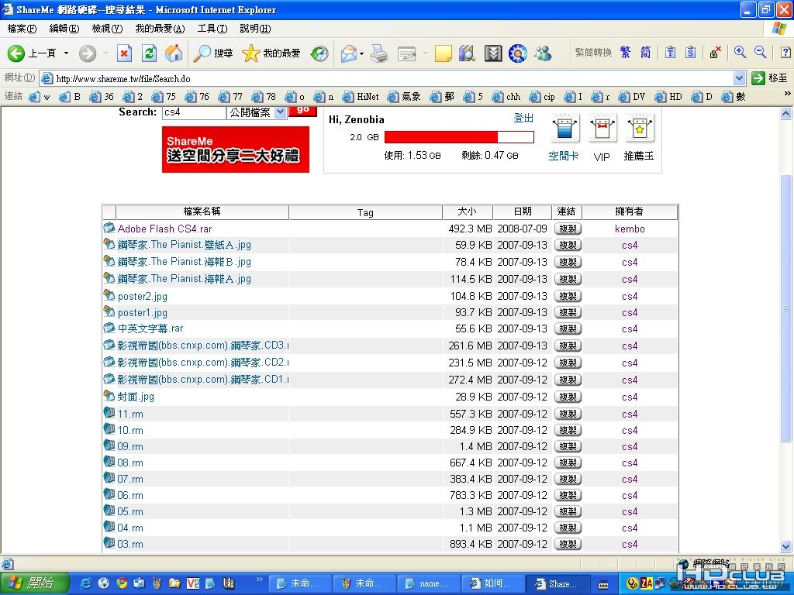This screenshot has width=794, height=595.
Task: Click the vertical scrollbar down arrow
Action: click(786, 547)
